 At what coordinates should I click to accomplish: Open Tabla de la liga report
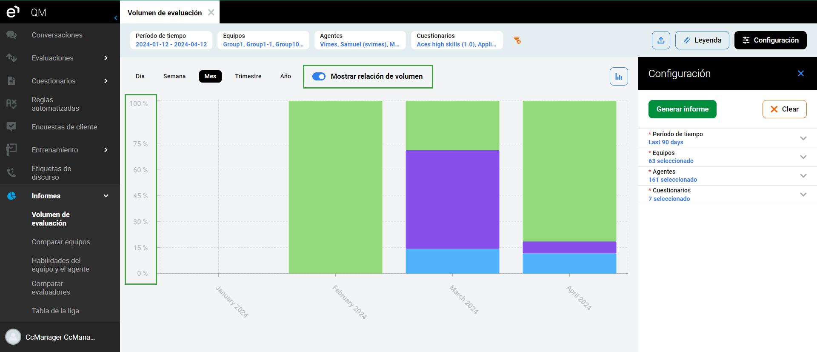[55, 311]
